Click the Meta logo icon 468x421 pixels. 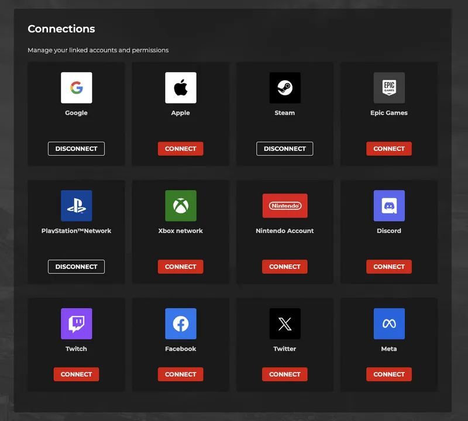[389, 324]
